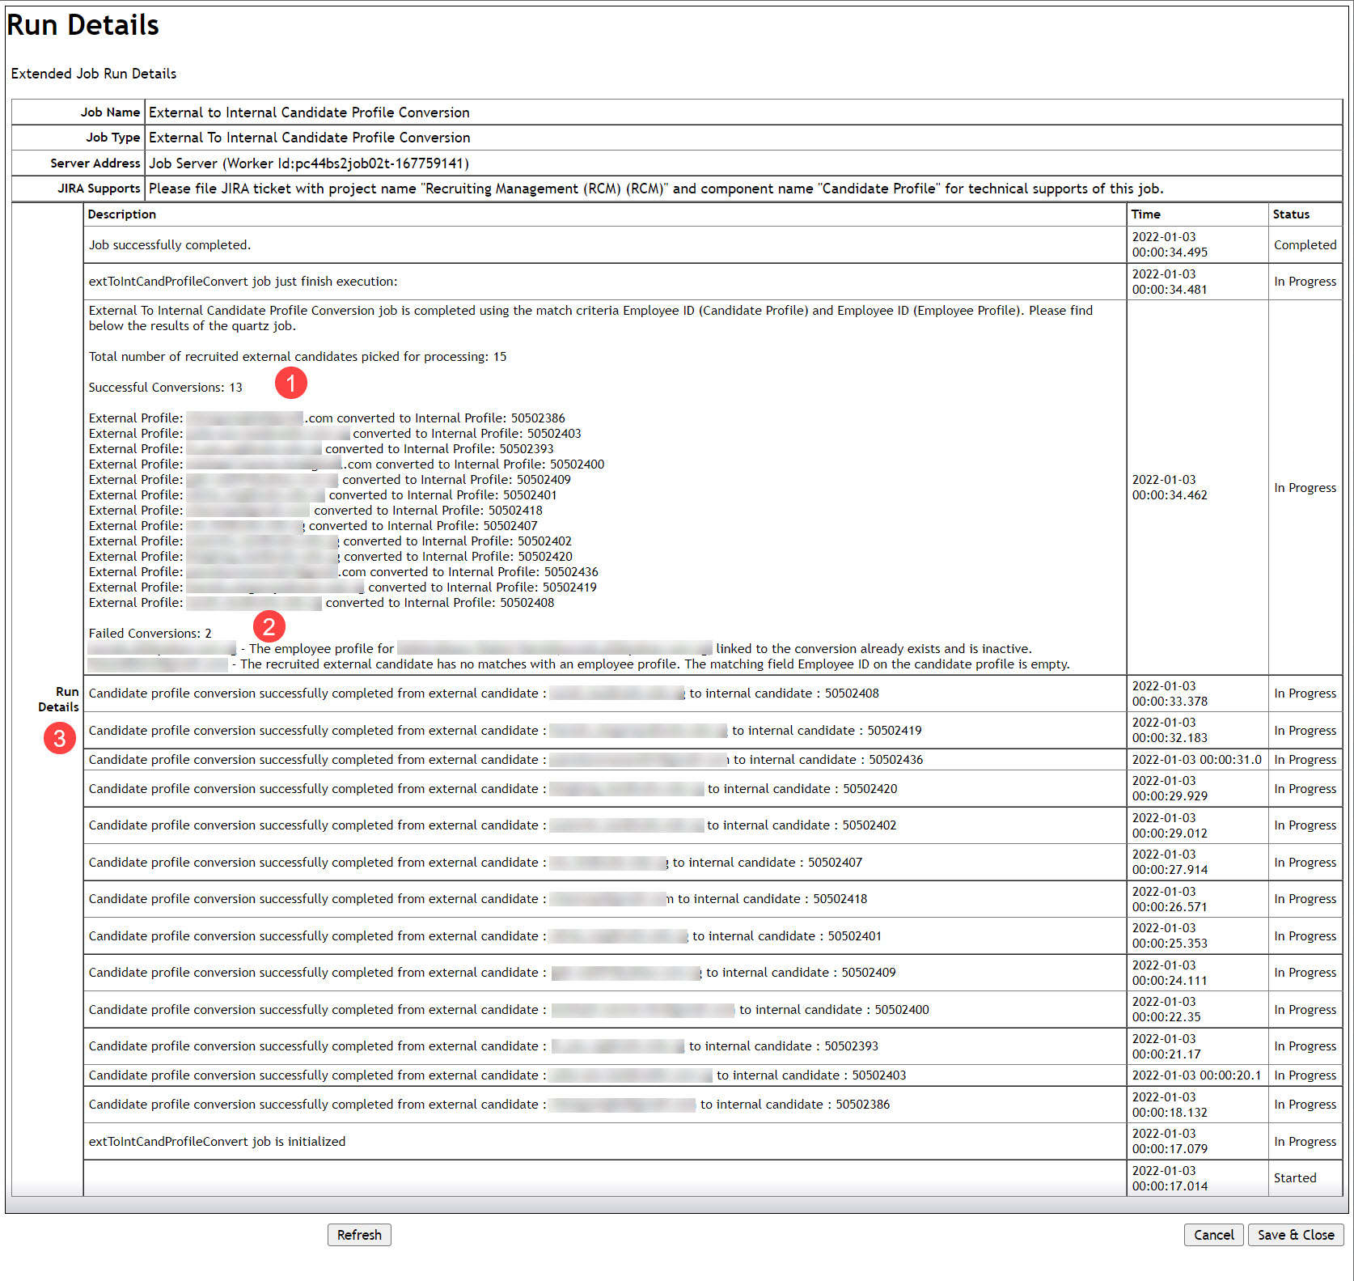Select failure message about empty Employee ID
This screenshot has width=1354, height=1281.
coord(579,664)
